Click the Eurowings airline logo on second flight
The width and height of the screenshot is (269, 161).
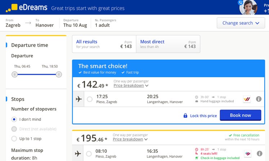tap(248, 154)
